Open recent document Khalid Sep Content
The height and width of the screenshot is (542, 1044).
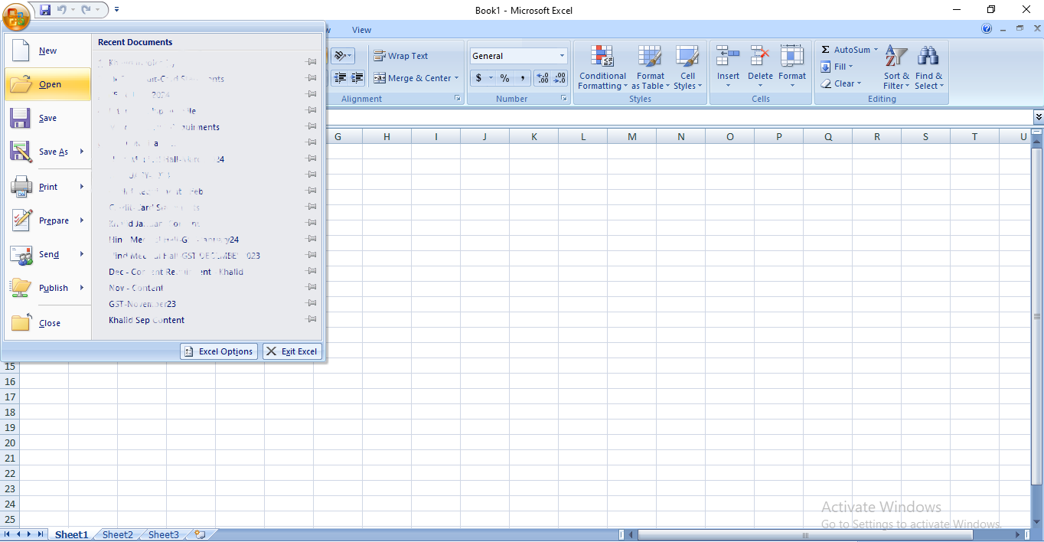pos(146,320)
